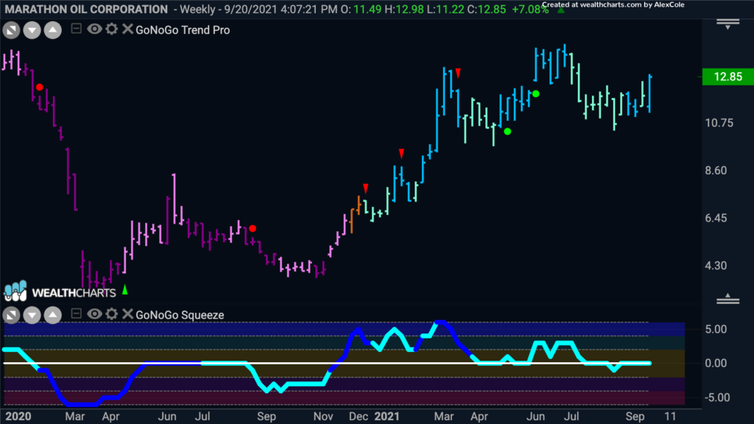754x424 pixels.
Task: Toggle visibility of GoNoGo Squeeze
Action: point(94,314)
